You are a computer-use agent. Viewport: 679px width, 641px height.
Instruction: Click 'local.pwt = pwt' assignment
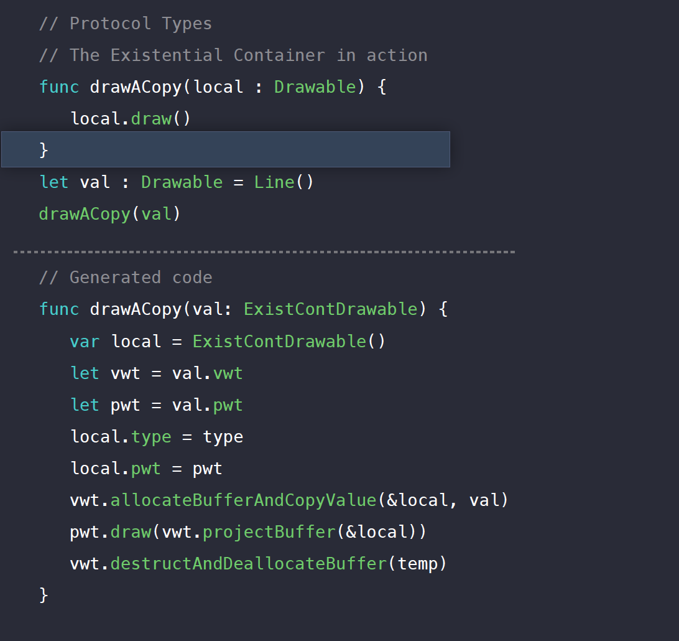tap(146, 469)
